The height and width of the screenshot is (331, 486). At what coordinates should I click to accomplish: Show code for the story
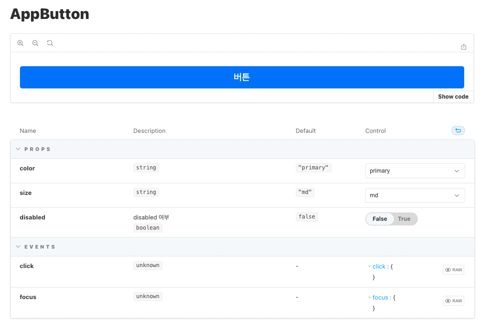coord(453,96)
